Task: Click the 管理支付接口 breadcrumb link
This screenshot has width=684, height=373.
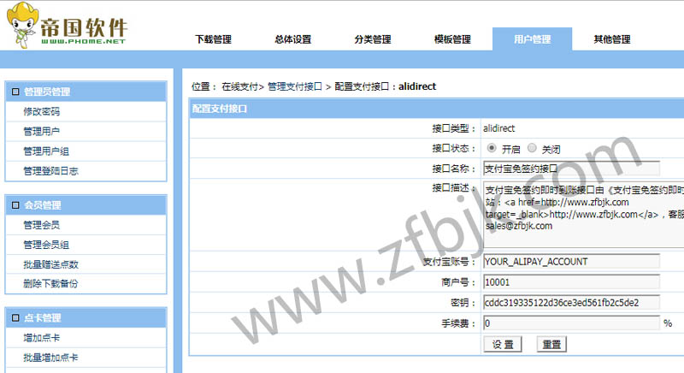Action: 295,86
